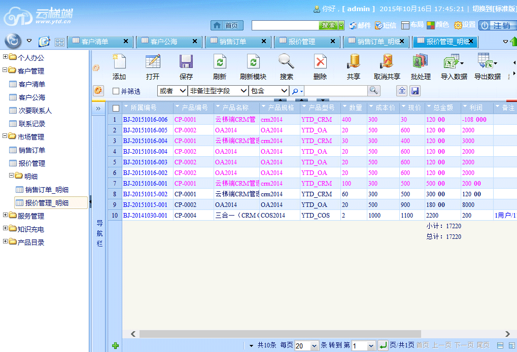Switch to the 客户公海 tab
Screen dimensions: 517x352
coord(164,42)
